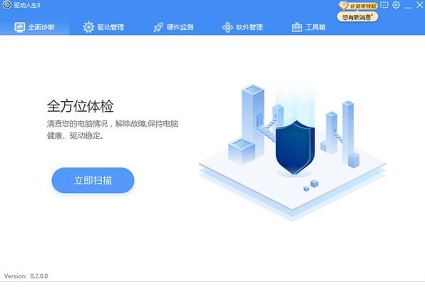Start scanning with 立即扫描 button
The height and width of the screenshot is (287, 425).
pyautogui.click(x=93, y=180)
